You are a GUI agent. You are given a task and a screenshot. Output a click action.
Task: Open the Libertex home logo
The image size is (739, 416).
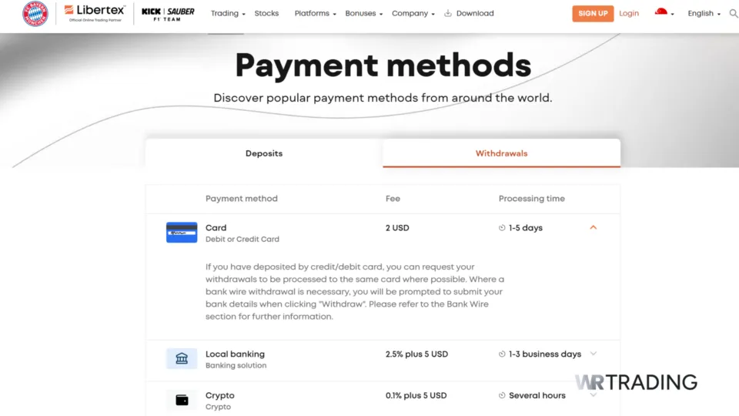(95, 13)
